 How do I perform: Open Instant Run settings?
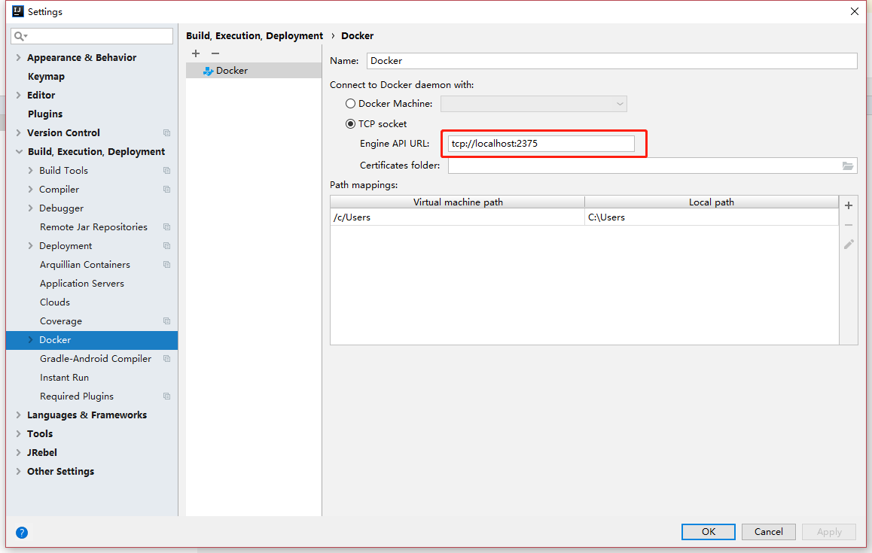point(64,378)
